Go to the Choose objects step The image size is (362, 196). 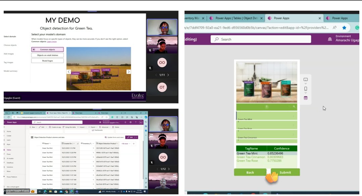click(10, 45)
